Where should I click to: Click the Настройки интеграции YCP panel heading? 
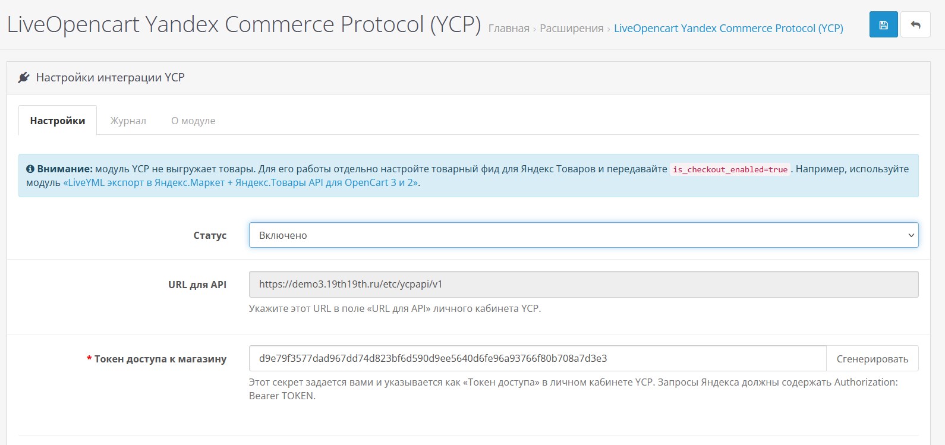111,77
